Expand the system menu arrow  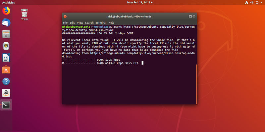click(x=261, y=3)
